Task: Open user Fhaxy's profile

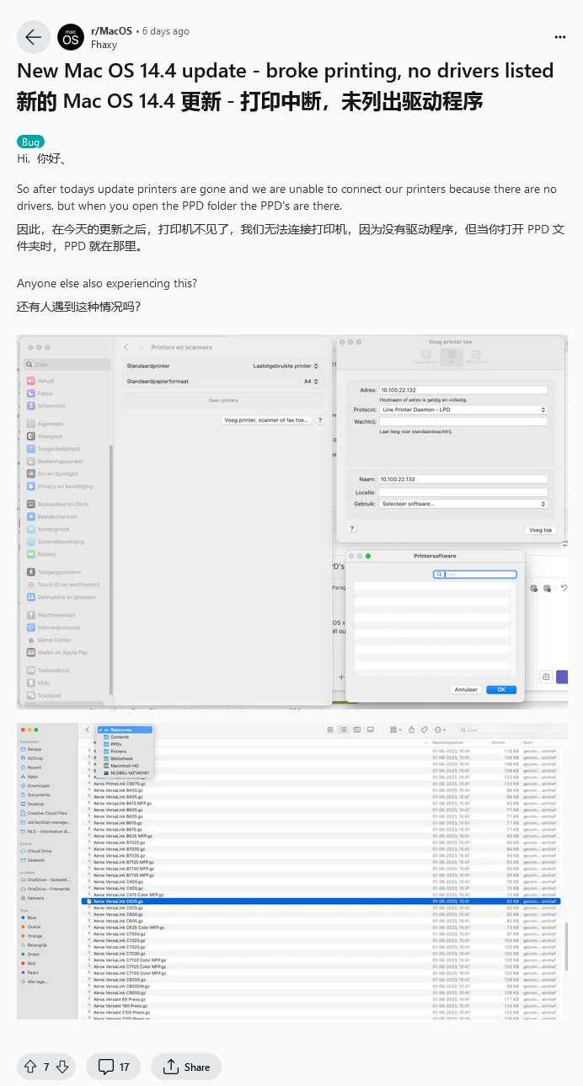Action: tap(104, 45)
